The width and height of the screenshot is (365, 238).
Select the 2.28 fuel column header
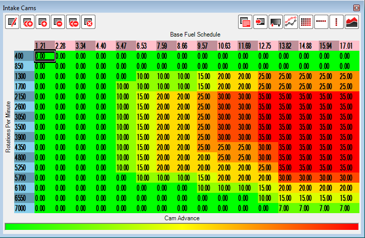pyautogui.click(x=65, y=46)
